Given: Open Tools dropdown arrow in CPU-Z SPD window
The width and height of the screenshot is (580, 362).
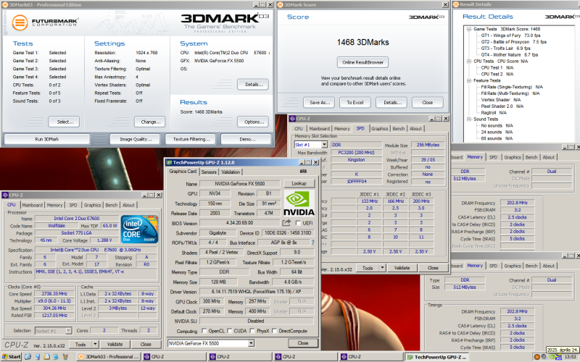Looking at the screenshot, I should [382, 268].
